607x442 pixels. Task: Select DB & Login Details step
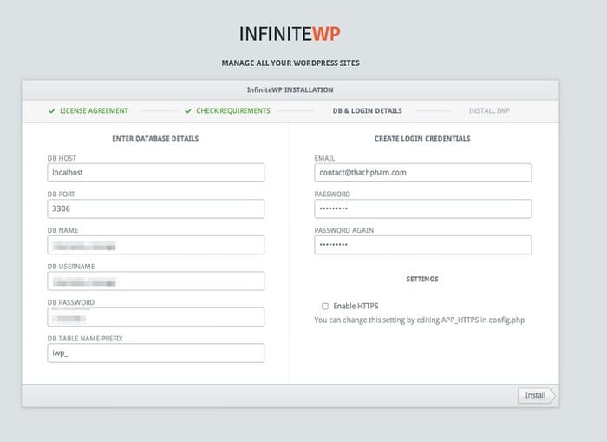[368, 111]
